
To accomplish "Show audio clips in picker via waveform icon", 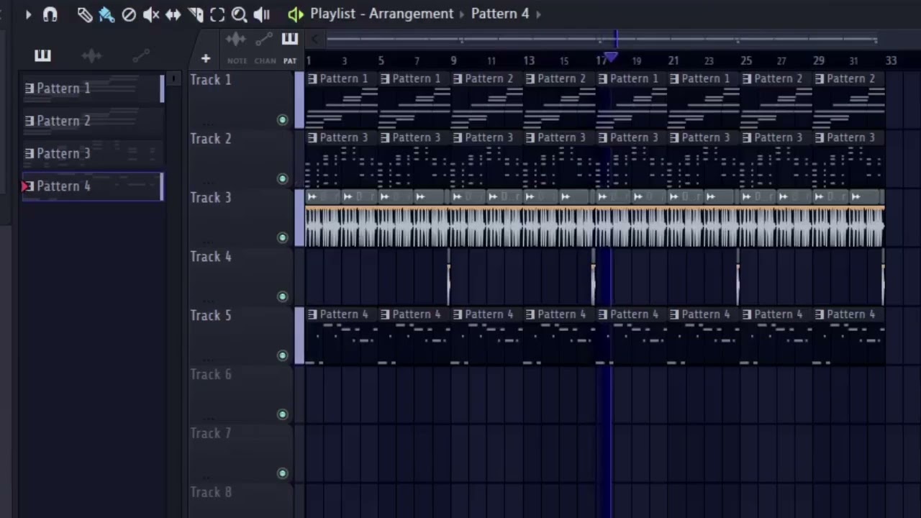I will (x=91, y=55).
